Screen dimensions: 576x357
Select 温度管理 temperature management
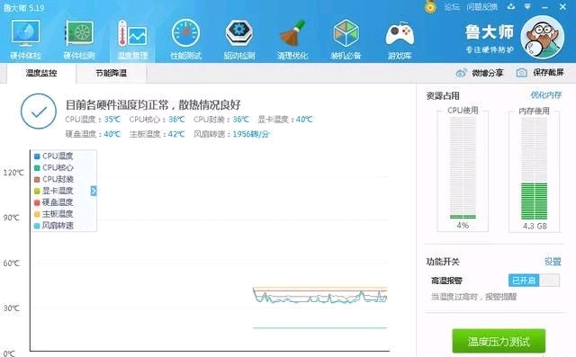[132, 40]
